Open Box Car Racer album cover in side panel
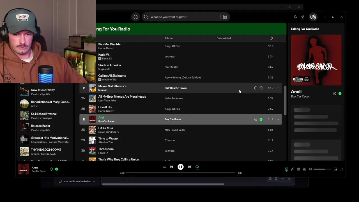 (316, 60)
